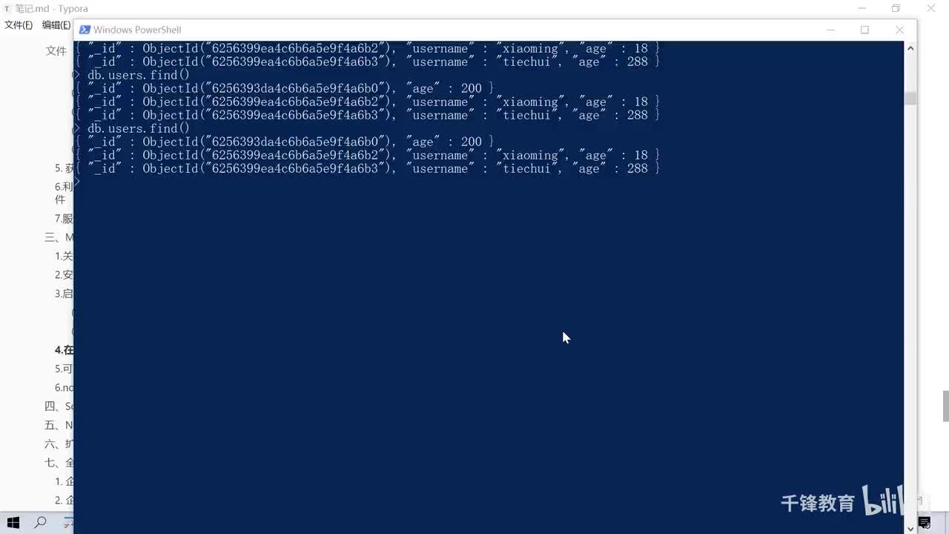Maximize the Windows PowerShell window

click(864, 30)
